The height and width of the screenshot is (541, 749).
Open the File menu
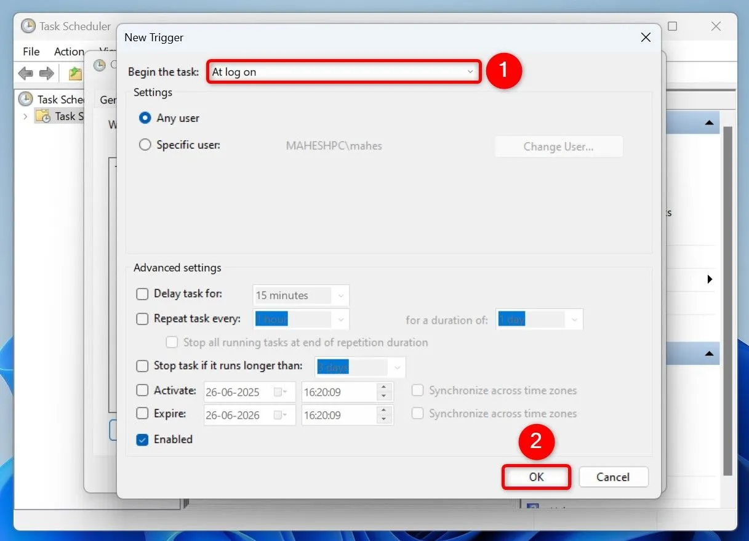coord(31,52)
